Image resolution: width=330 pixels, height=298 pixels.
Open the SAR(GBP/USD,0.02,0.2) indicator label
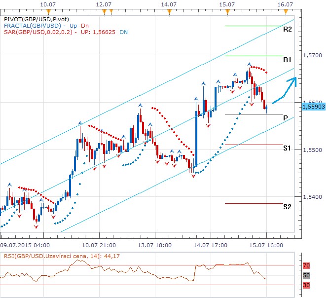click(37, 32)
